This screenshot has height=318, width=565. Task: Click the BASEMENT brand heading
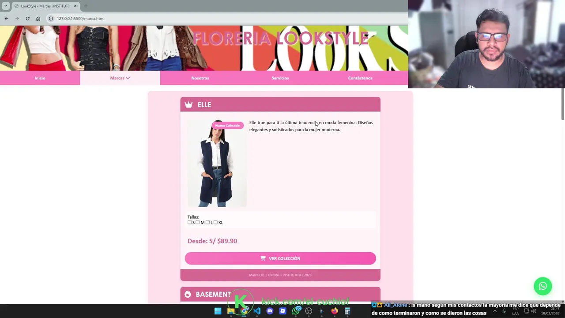(213, 294)
